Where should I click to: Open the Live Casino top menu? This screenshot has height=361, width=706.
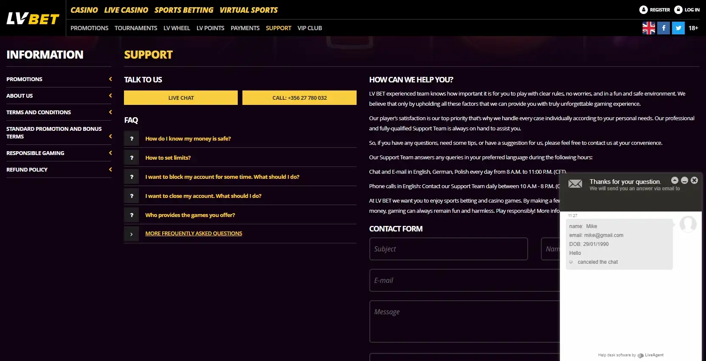(126, 10)
